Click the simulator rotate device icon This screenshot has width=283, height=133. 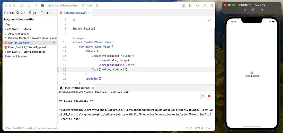[261, 10]
